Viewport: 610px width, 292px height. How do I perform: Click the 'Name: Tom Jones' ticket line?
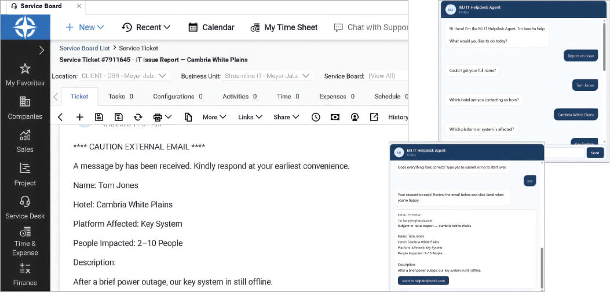105,185
